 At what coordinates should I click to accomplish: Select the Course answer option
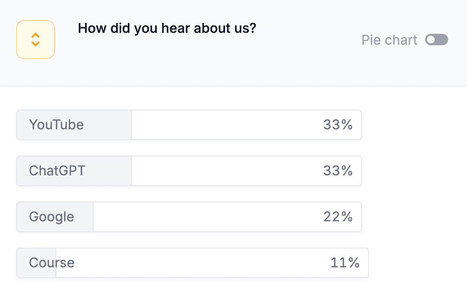click(51, 262)
